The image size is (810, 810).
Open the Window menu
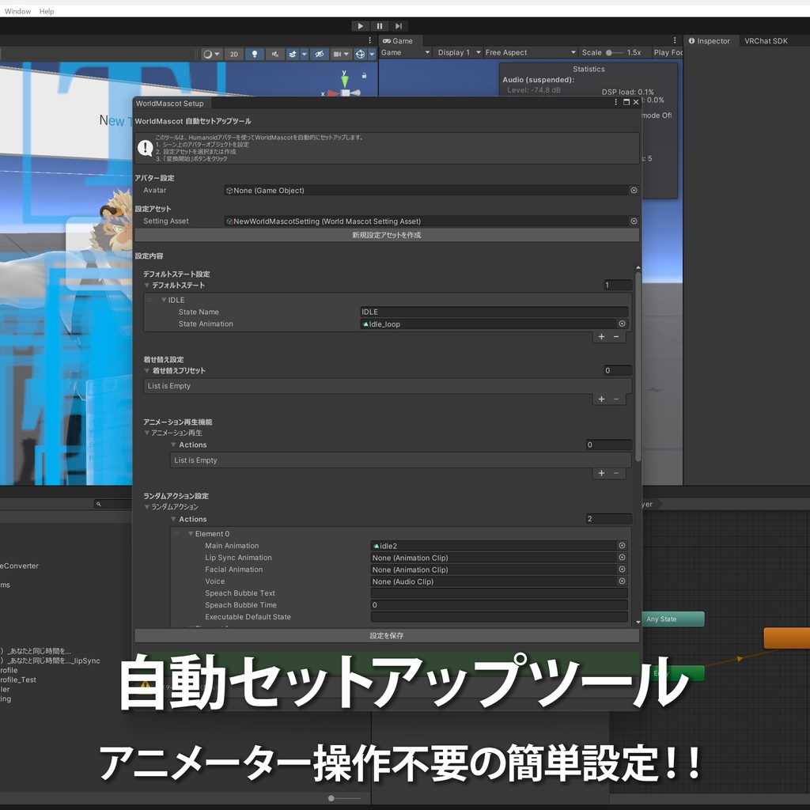coord(17,11)
